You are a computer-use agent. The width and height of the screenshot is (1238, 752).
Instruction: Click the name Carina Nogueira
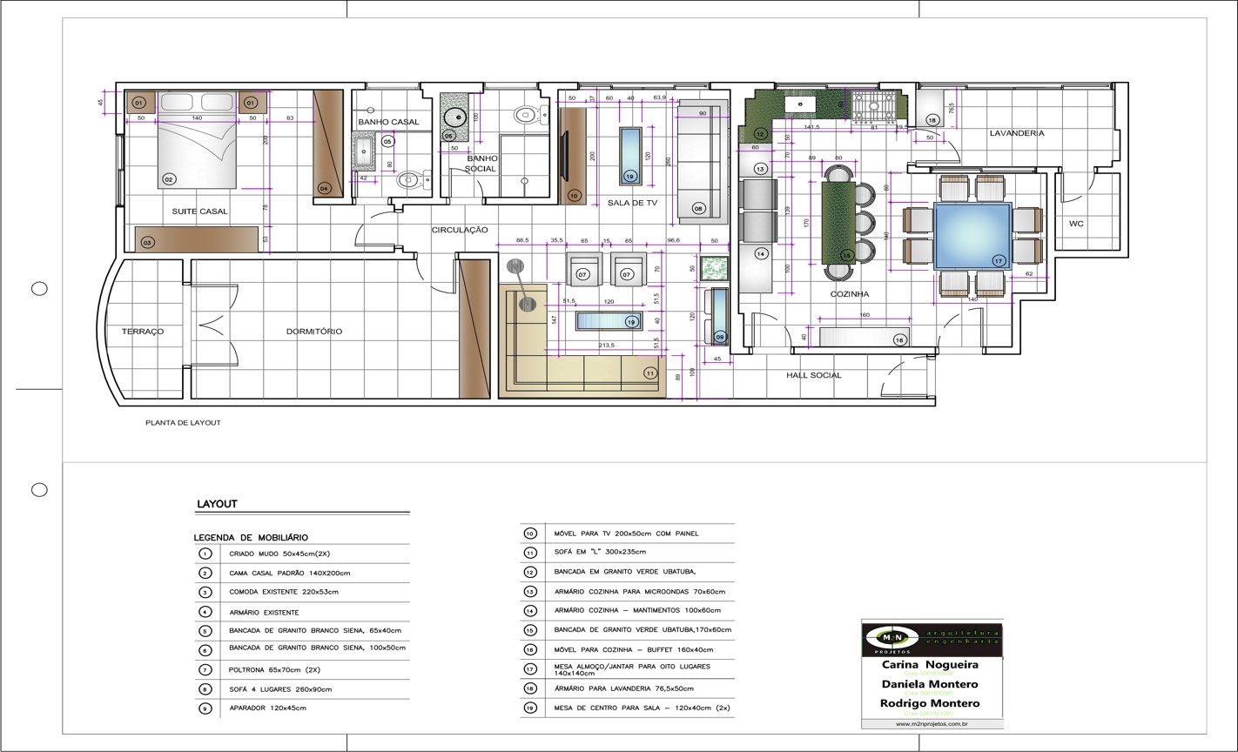pos(931,665)
